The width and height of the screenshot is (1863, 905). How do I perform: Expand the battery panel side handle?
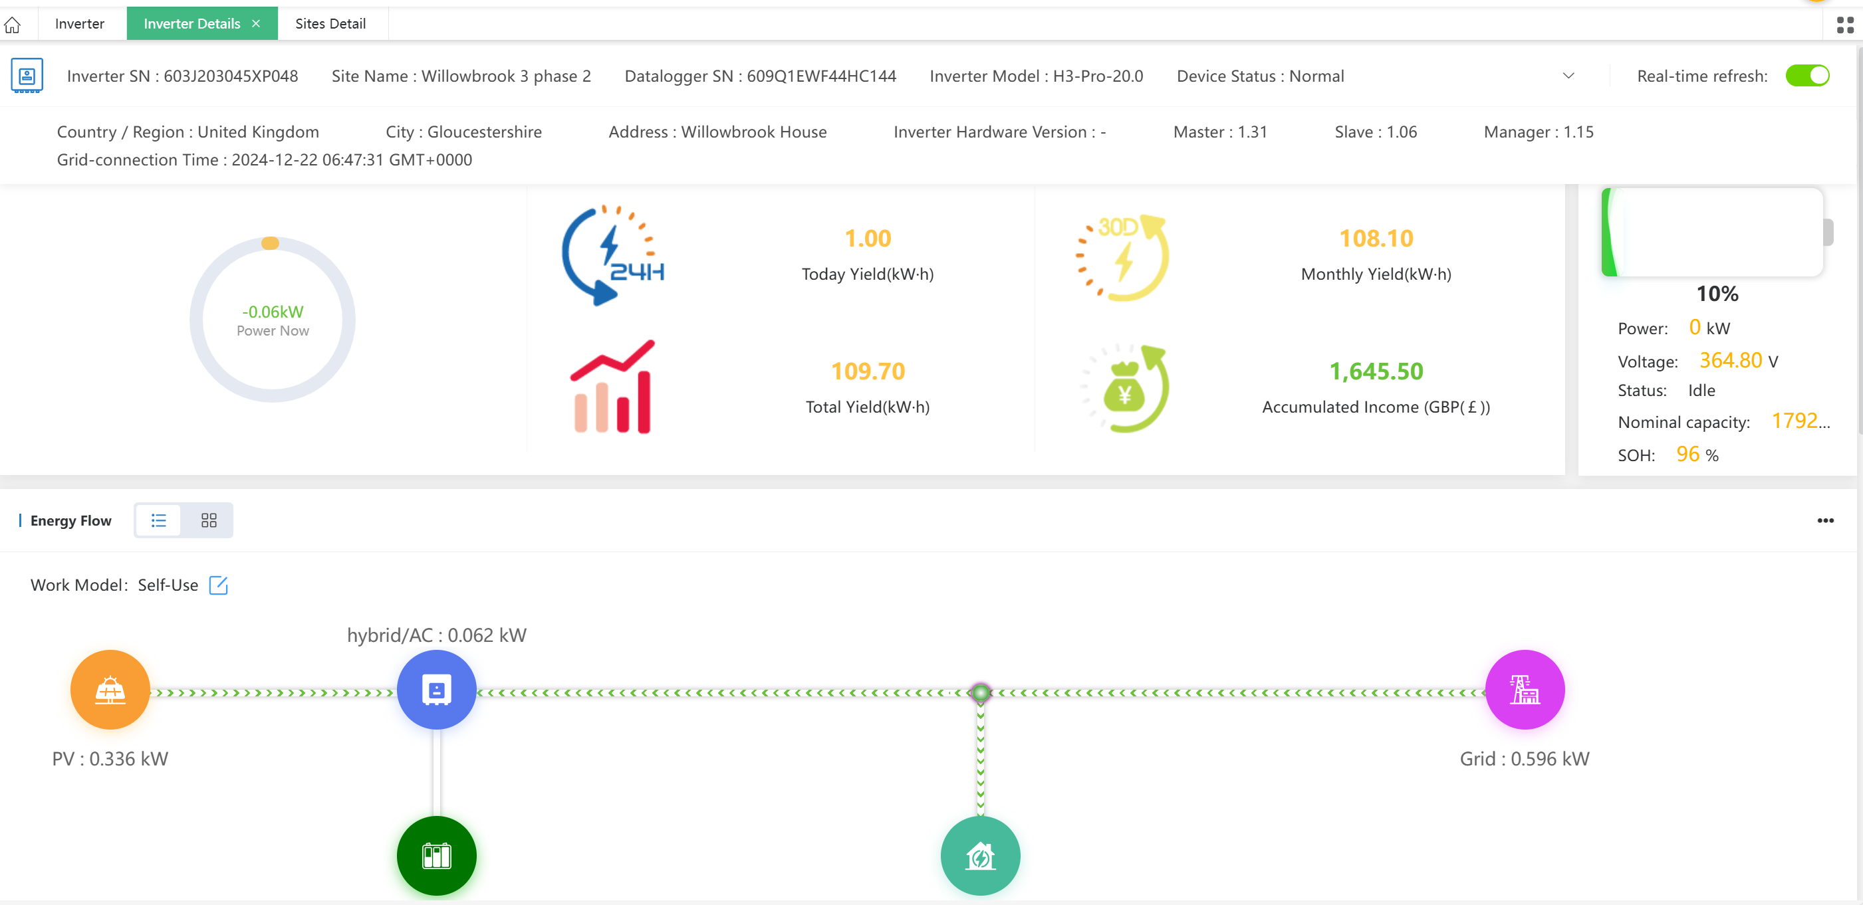pos(1829,233)
